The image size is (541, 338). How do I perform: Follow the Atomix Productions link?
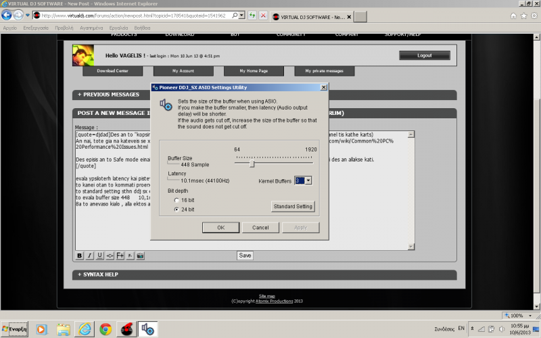(275, 301)
